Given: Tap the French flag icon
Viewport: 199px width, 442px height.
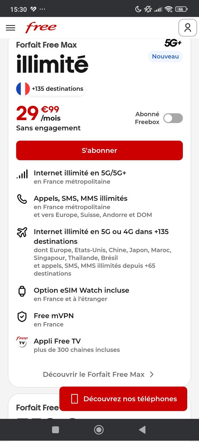Looking at the screenshot, I should (23, 89).
